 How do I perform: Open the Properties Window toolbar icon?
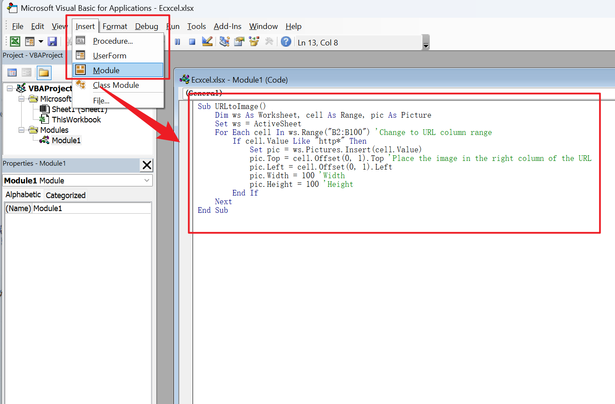239,42
